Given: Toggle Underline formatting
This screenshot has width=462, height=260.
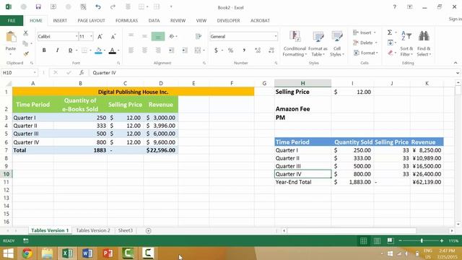Looking at the screenshot, I should (70, 51).
